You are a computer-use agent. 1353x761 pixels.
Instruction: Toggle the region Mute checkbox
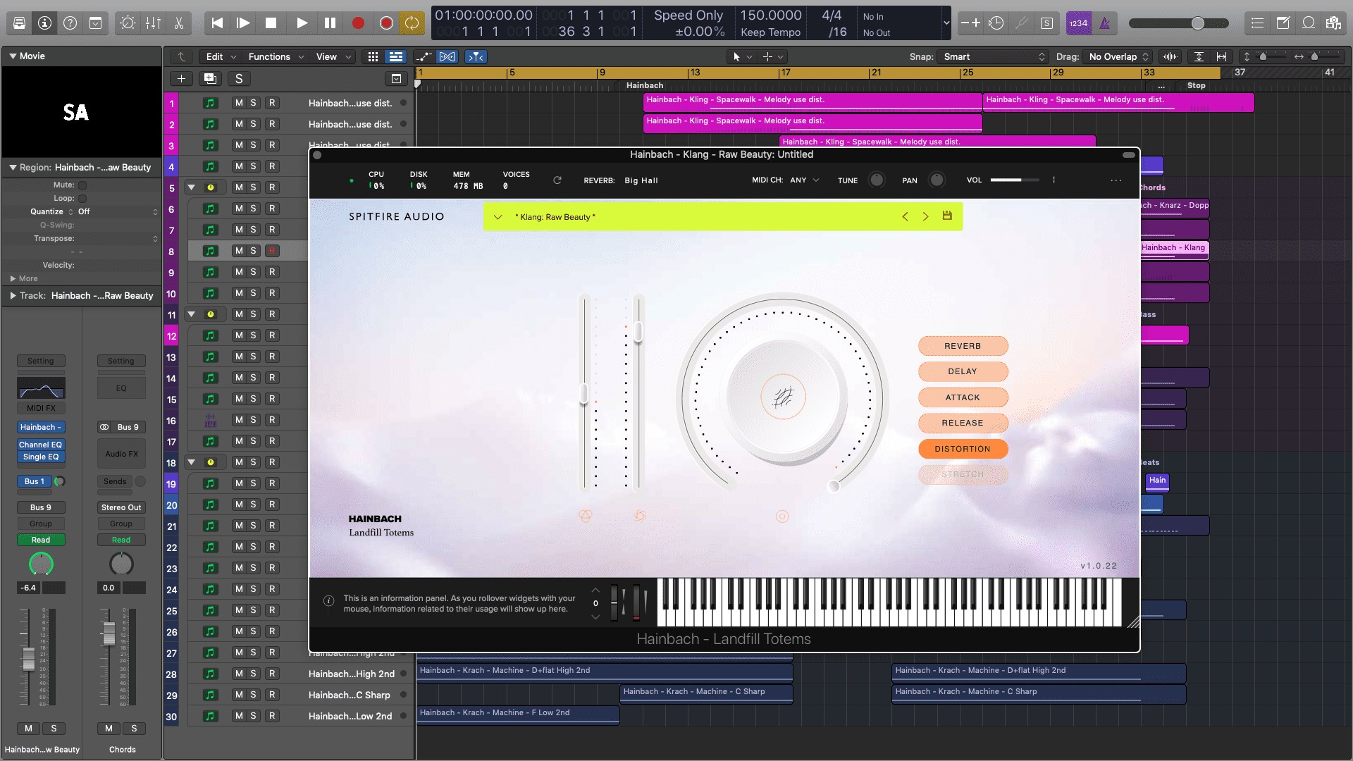coord(82,185)
